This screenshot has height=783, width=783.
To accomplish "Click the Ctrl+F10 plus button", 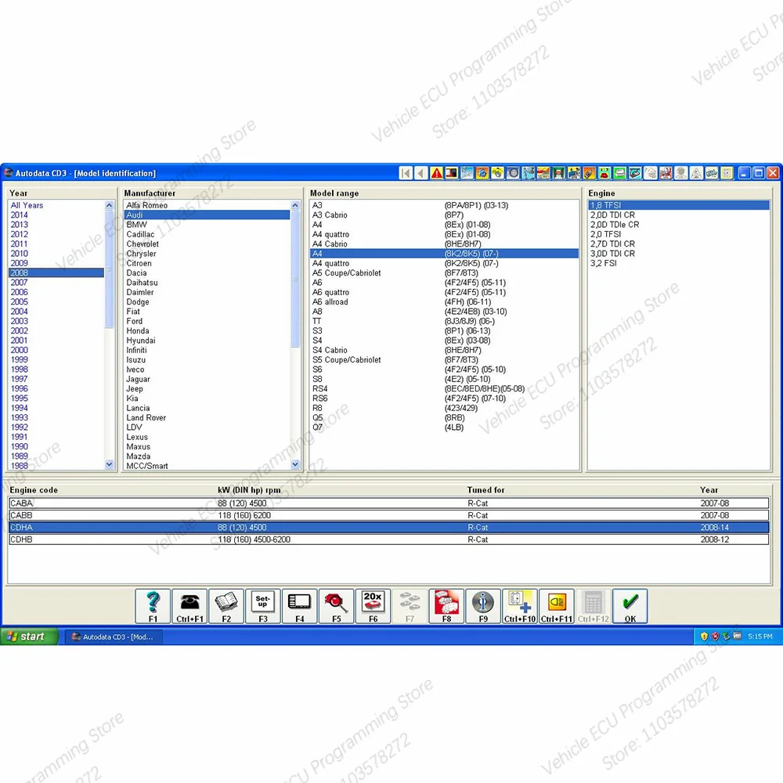I will pyautogui.click(x=520, y=606).
